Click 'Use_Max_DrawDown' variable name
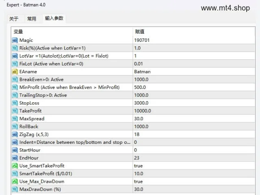260x195 pixels. pyautogui.click(x=42, y=182)
